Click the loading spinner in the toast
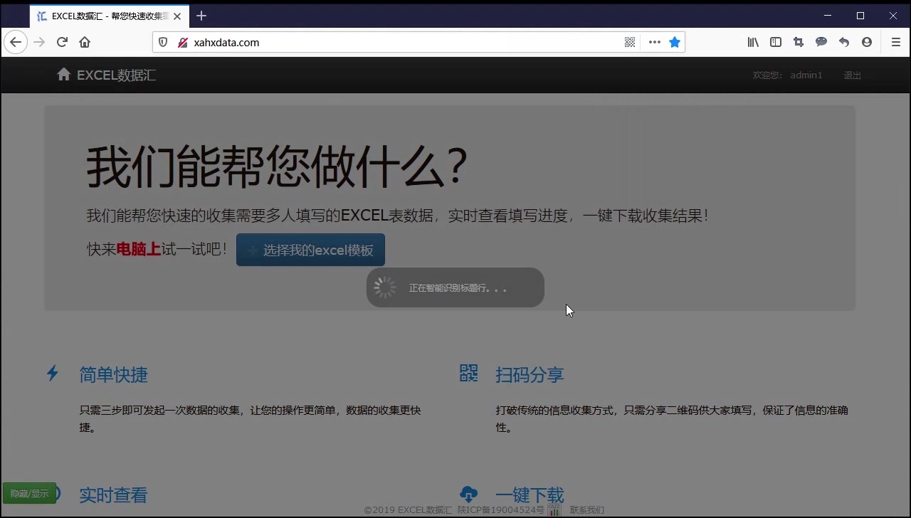This screenshot has height=518, width=911. pos(385,287)
